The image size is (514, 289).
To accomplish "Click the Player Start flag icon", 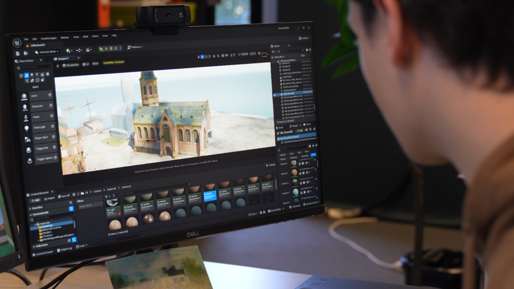I will click(x=28, y=139).
